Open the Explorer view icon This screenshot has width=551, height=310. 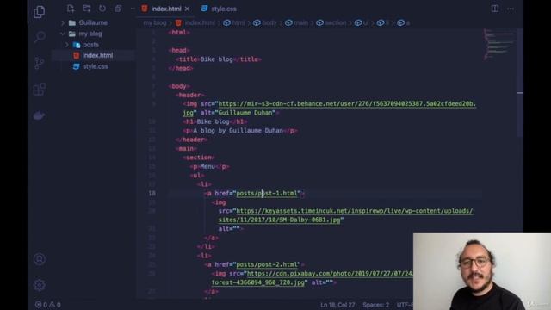point(39,12)
